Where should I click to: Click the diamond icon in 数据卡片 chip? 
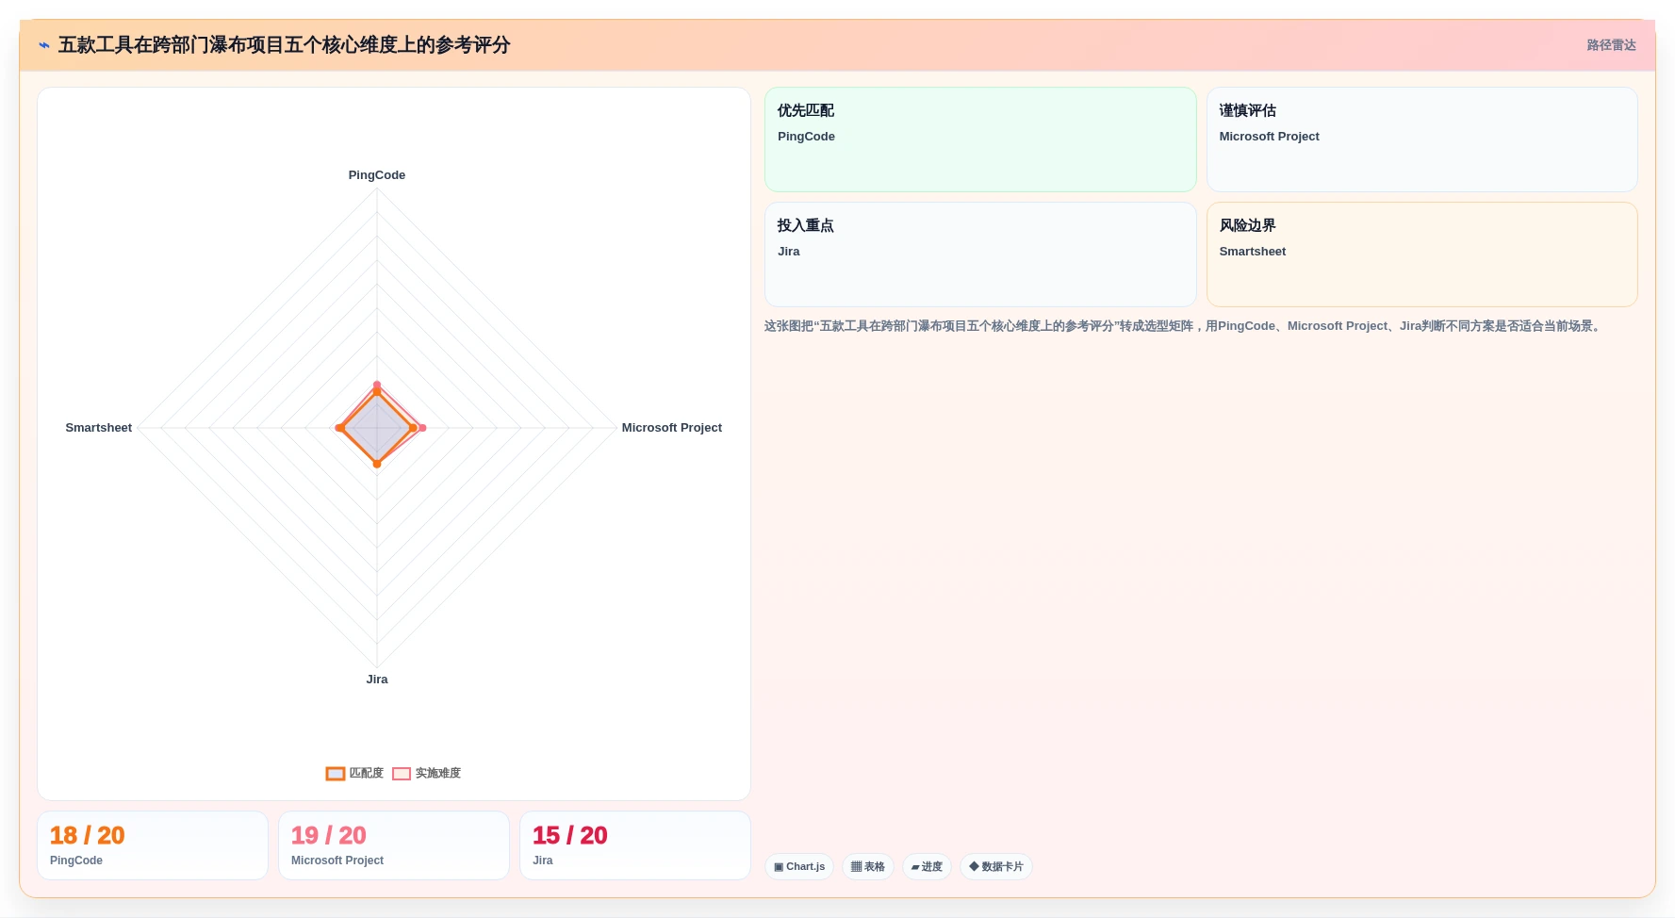click(974, 866)
